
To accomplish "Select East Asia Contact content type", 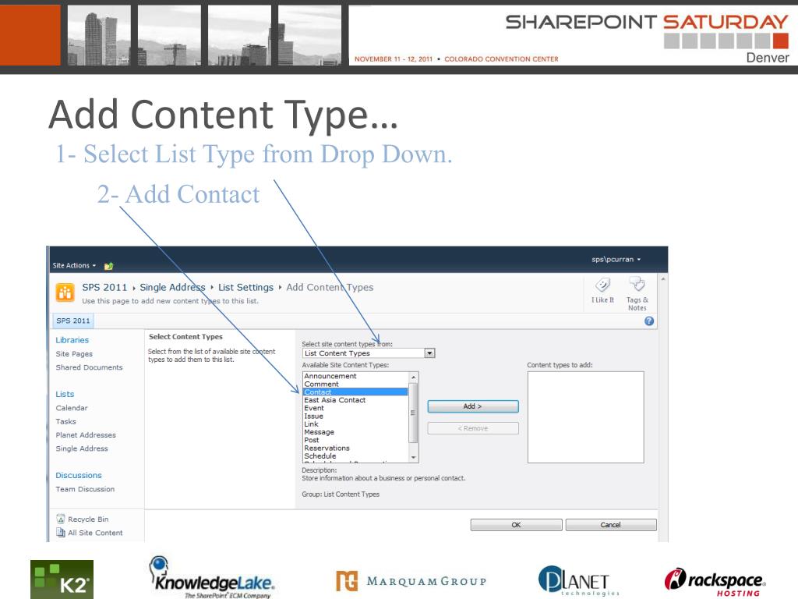I will (355, 400).
